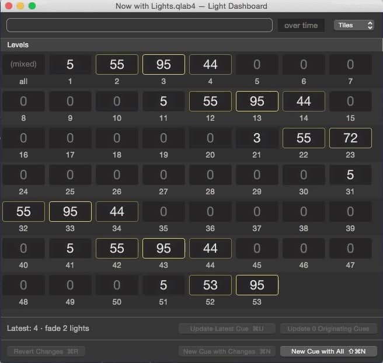Select level tile 72 for light 23
This screenshot has height=363, width=383.
tap(350, 138)
